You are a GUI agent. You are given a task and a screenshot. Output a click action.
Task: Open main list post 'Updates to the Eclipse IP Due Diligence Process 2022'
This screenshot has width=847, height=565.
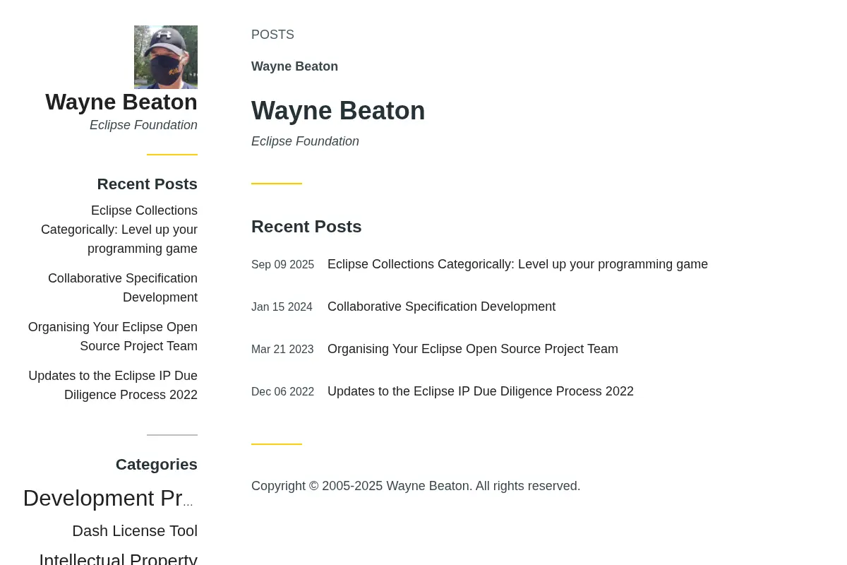click(481, 391)
